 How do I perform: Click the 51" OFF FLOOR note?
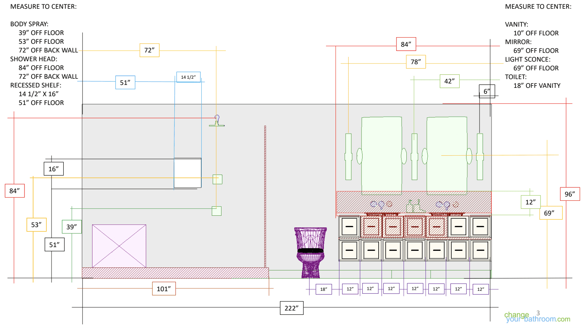coord(41,103)
